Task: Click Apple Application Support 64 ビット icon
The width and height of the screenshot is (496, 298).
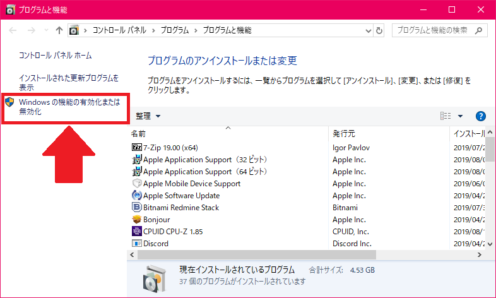Action: tap(137, 172)
